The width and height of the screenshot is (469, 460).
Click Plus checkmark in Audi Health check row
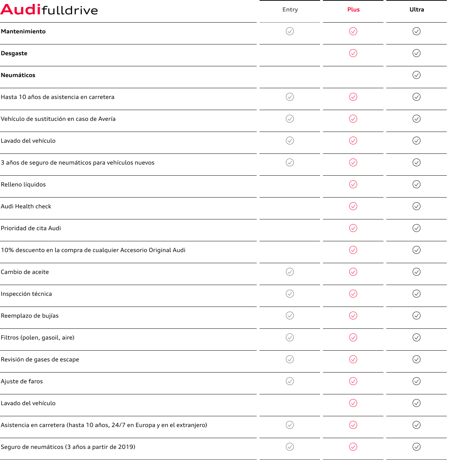[x=353, y=206]
